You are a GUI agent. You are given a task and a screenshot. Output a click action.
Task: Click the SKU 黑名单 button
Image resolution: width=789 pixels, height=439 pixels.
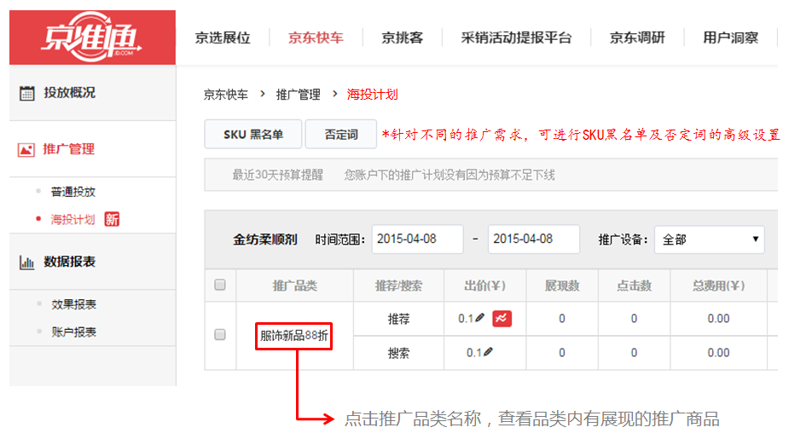(x=253, y=135)
